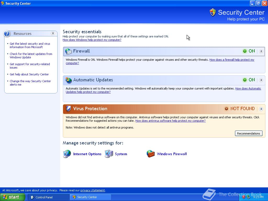Viewport: 268px width, 201px height.
Task: Minimize the Security Center window
Action: coord(253,3)
